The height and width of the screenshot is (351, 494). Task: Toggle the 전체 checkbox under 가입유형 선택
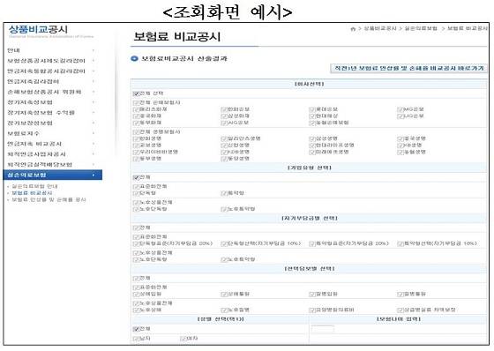click(136, 178)
